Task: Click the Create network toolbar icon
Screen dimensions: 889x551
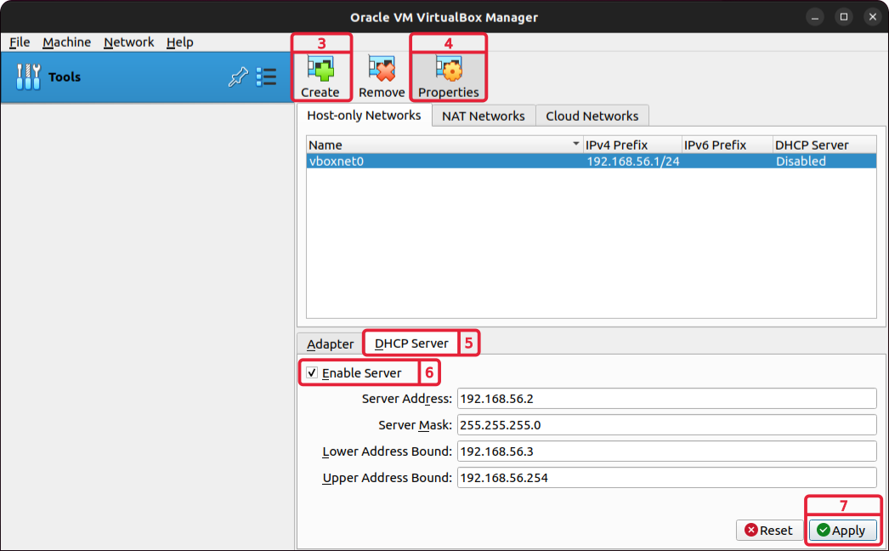Action: (320, 76)
